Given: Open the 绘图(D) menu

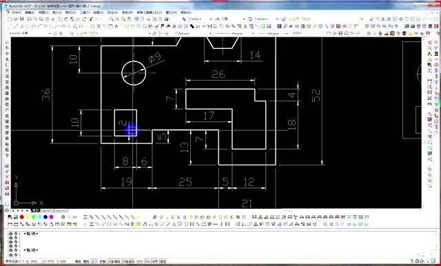Looking at the screenshot, I should [x=98, y=12].
